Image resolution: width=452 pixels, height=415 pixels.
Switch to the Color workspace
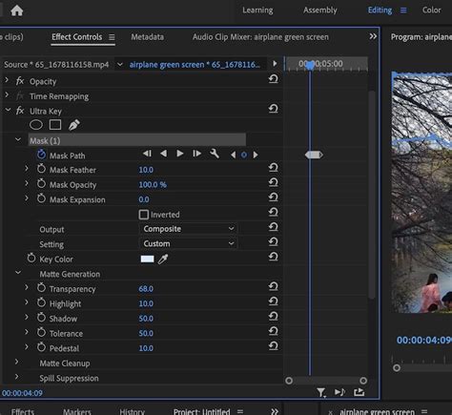[432, 10]
